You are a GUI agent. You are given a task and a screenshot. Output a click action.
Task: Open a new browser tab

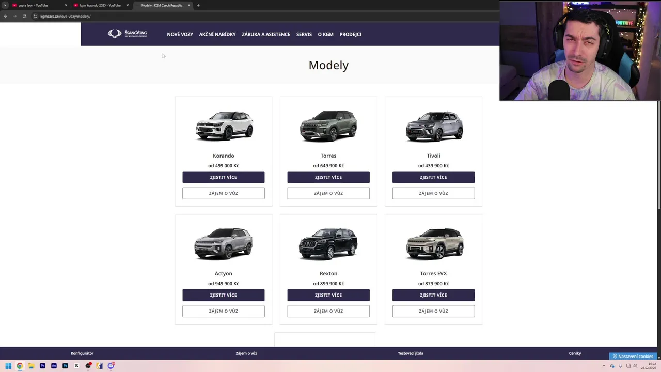198,5
